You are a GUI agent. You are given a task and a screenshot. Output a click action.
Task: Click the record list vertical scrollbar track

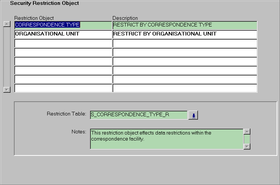click(x=6, y=56)
